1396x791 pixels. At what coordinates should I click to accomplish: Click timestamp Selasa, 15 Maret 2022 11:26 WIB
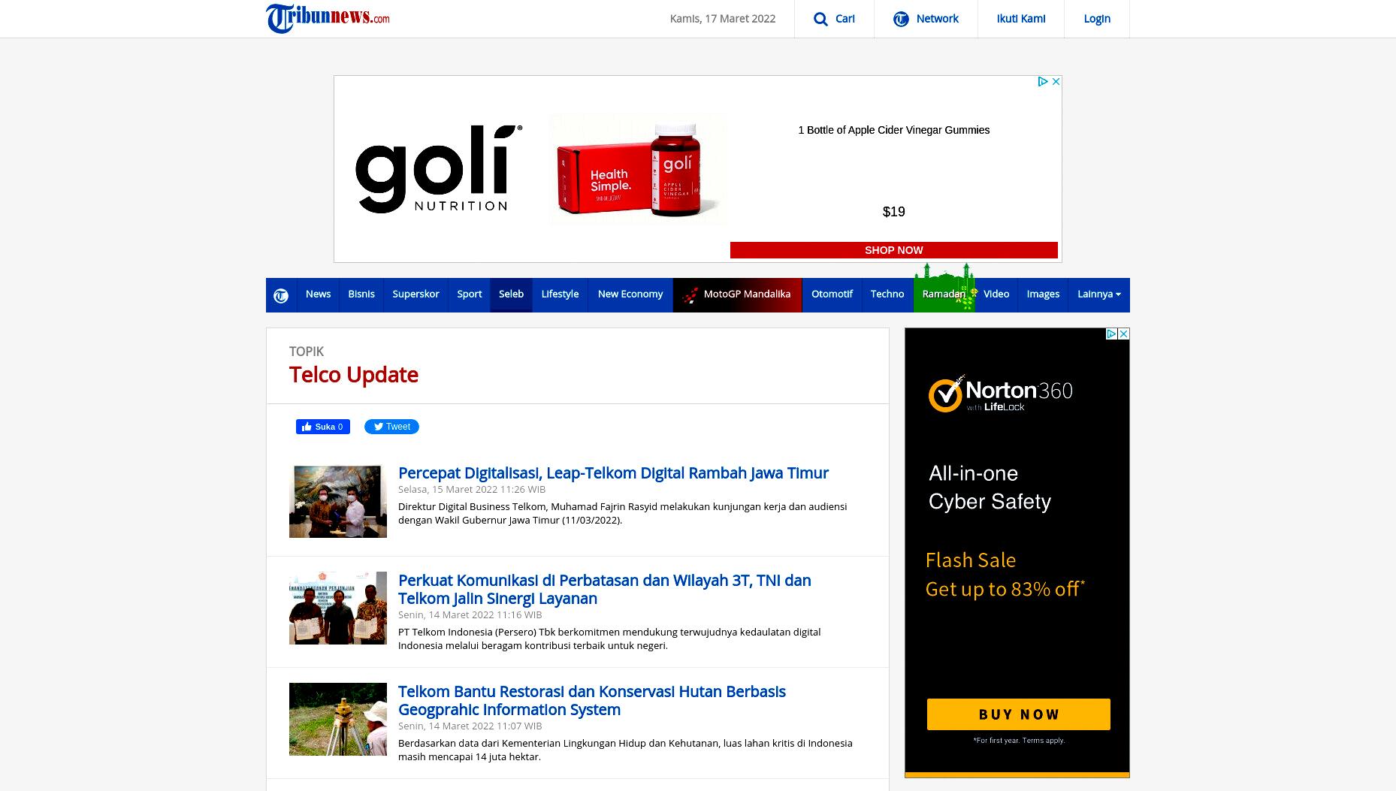pyautogui.click(x=472, y=490)
